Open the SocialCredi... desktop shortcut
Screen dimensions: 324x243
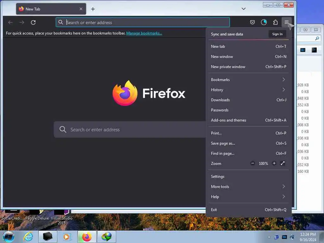(x=12, y=215)
